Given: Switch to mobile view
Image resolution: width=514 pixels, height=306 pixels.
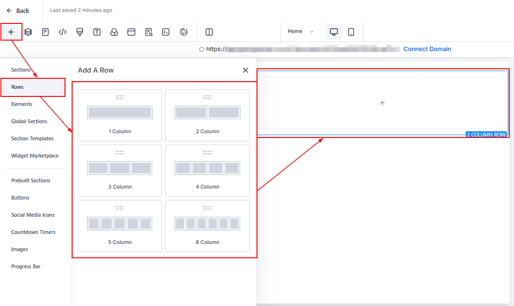Looking at the screenshot, I should point(351,32).
